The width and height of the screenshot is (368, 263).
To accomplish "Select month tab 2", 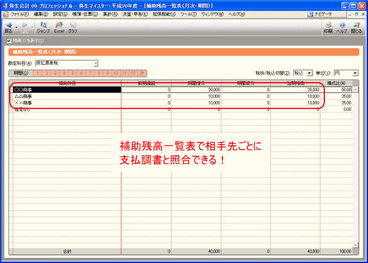I will (47, 73).
